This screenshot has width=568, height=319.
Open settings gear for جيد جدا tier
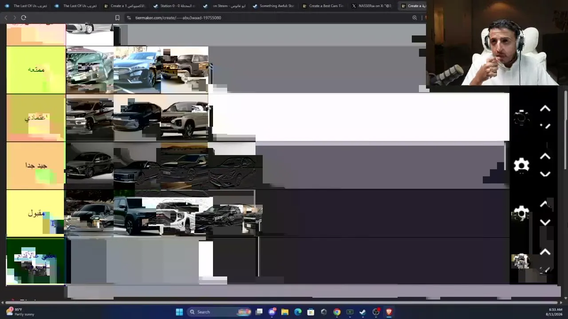[x=521, y=166]
